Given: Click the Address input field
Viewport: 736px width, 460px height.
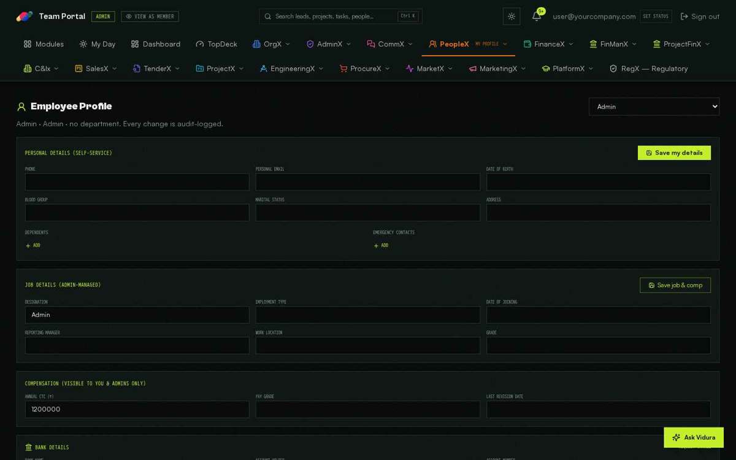Looking at the screenshot, I should (599, 212).
